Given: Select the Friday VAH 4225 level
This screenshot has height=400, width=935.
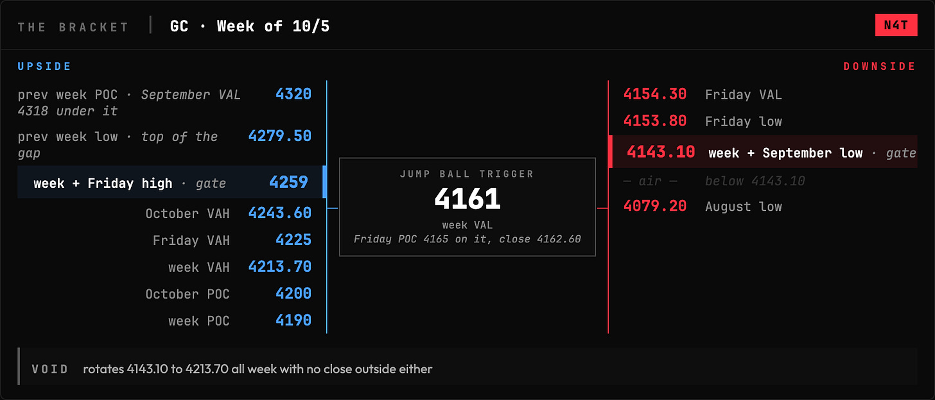Looking at the screenshot, I should click(232, 240).
